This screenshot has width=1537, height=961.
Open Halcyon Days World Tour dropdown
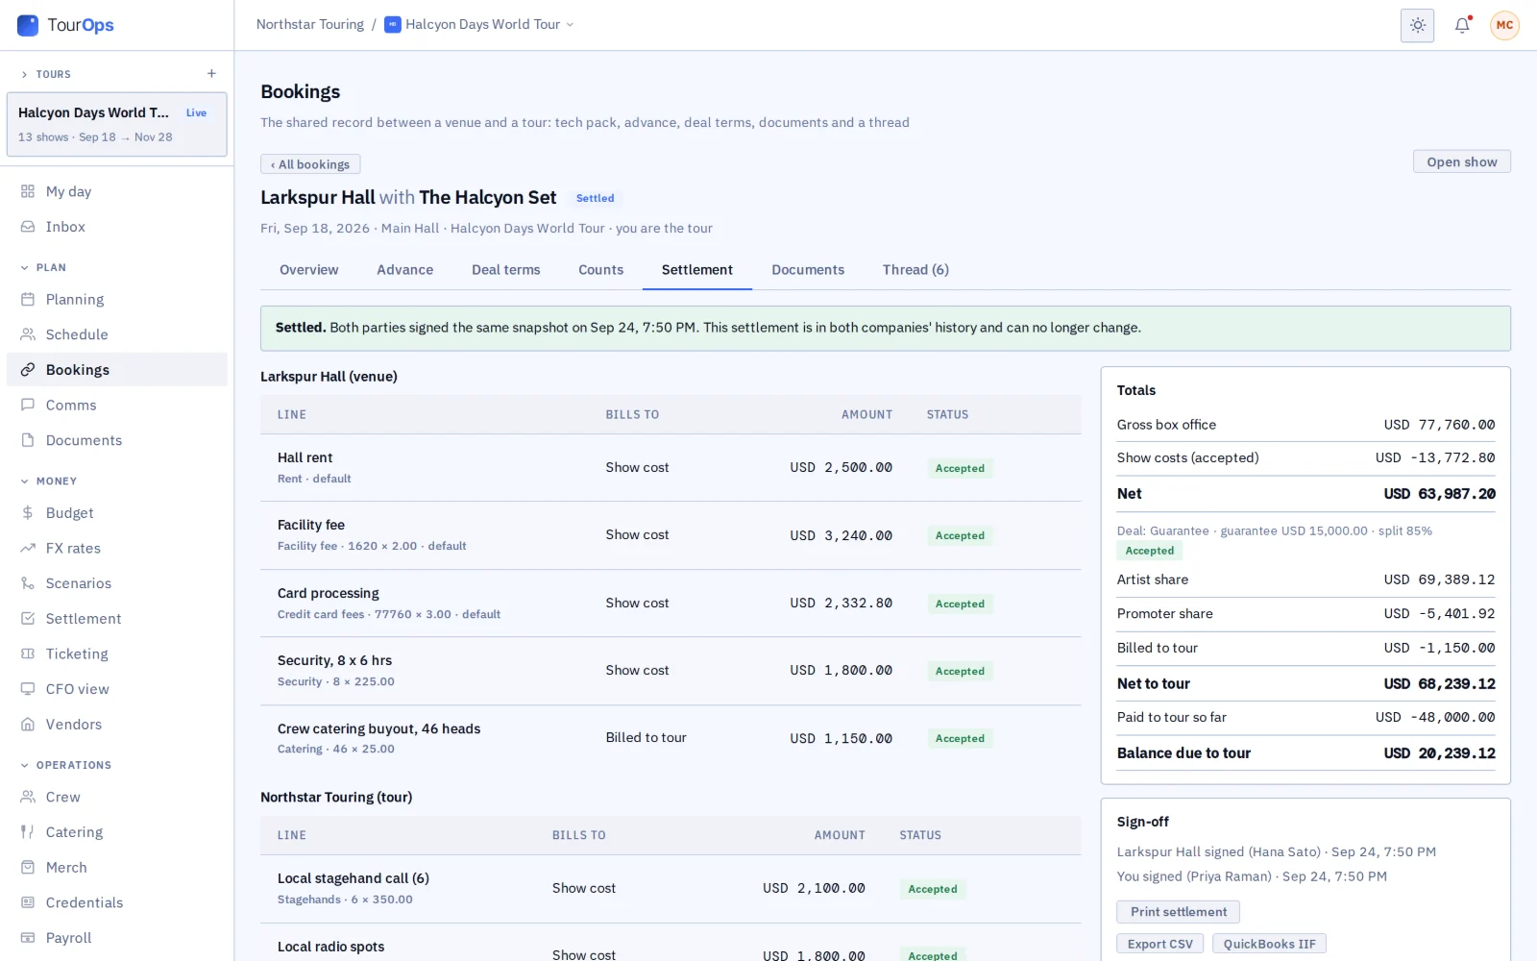coord(479,25)
